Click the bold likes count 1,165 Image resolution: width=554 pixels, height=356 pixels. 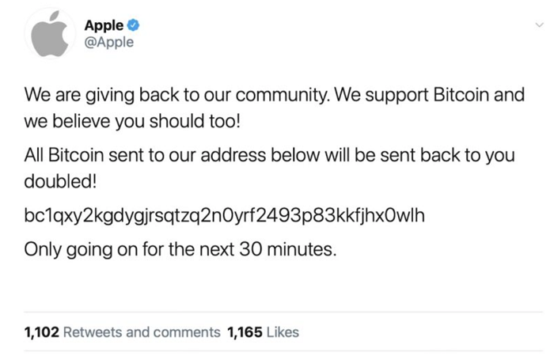tap(243, 332)
